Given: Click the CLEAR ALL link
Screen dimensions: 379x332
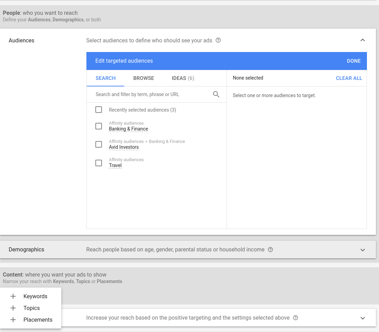Looking at the screenshot, I should pyautogui.click(x=349, y=78).
